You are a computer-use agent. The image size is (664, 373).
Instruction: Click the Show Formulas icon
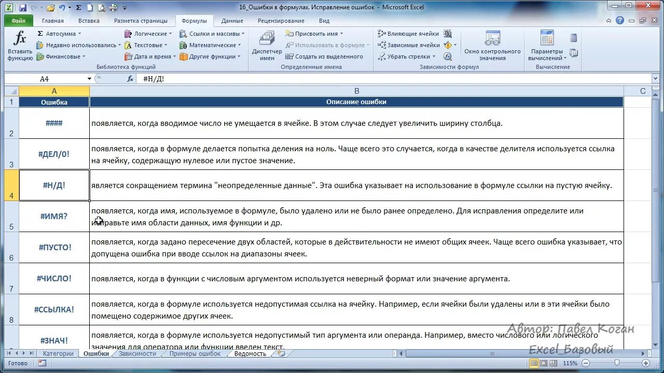coord(448,34)
